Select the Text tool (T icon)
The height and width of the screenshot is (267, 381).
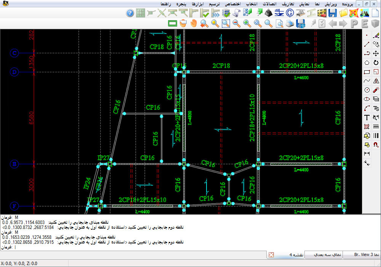click(367, 118)
